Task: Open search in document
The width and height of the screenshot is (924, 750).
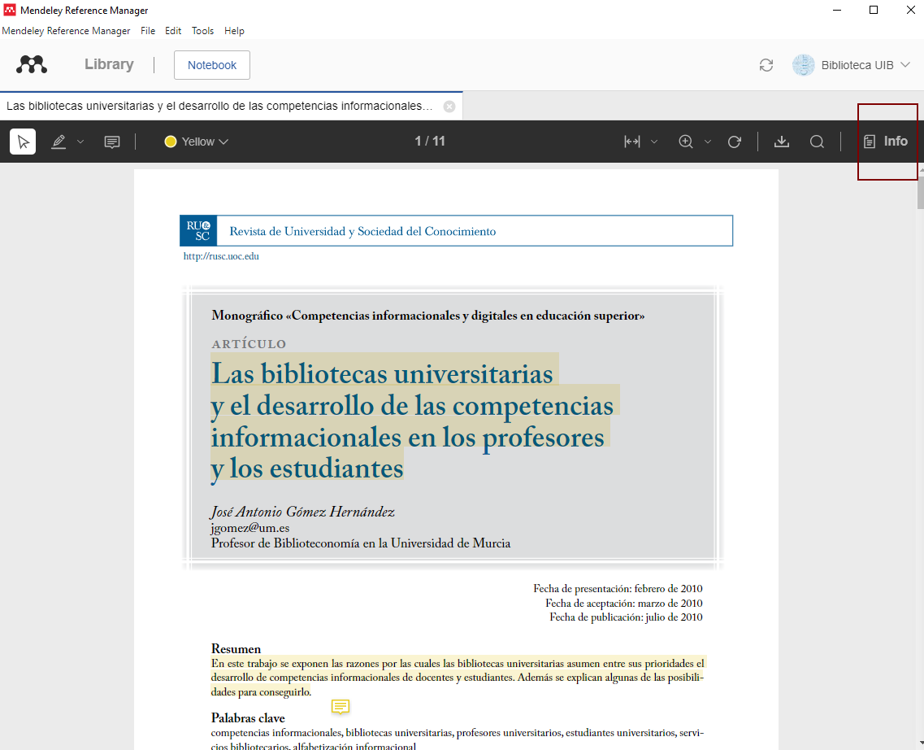Action: tap(817, 142)
